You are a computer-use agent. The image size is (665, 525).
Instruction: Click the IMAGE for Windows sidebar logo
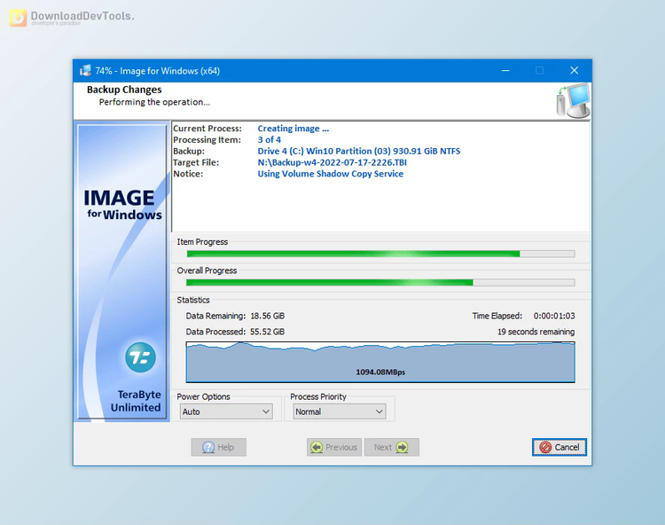click(x=123, y=205)
